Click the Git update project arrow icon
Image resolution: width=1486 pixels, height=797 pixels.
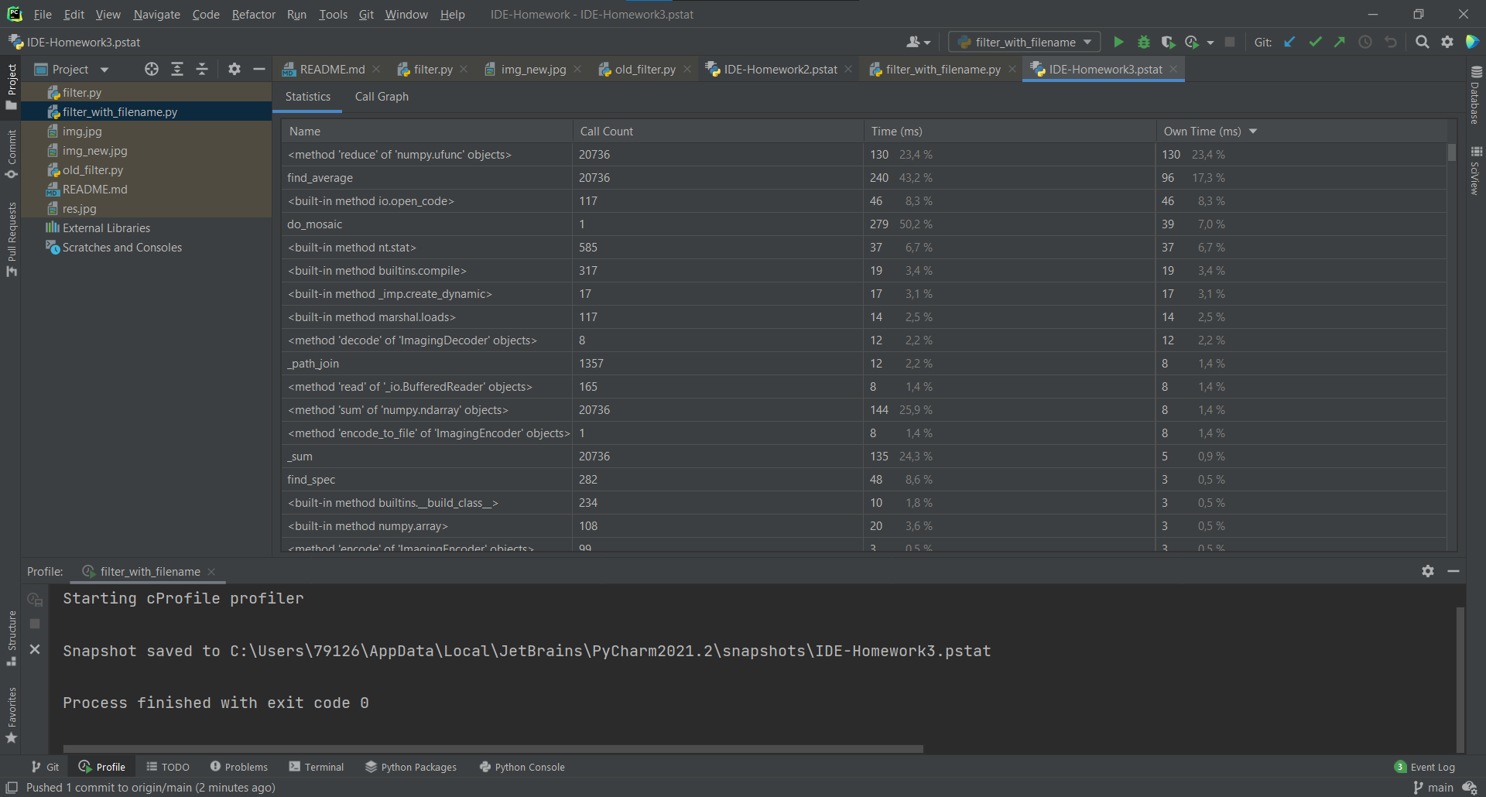coord(1289,43)
